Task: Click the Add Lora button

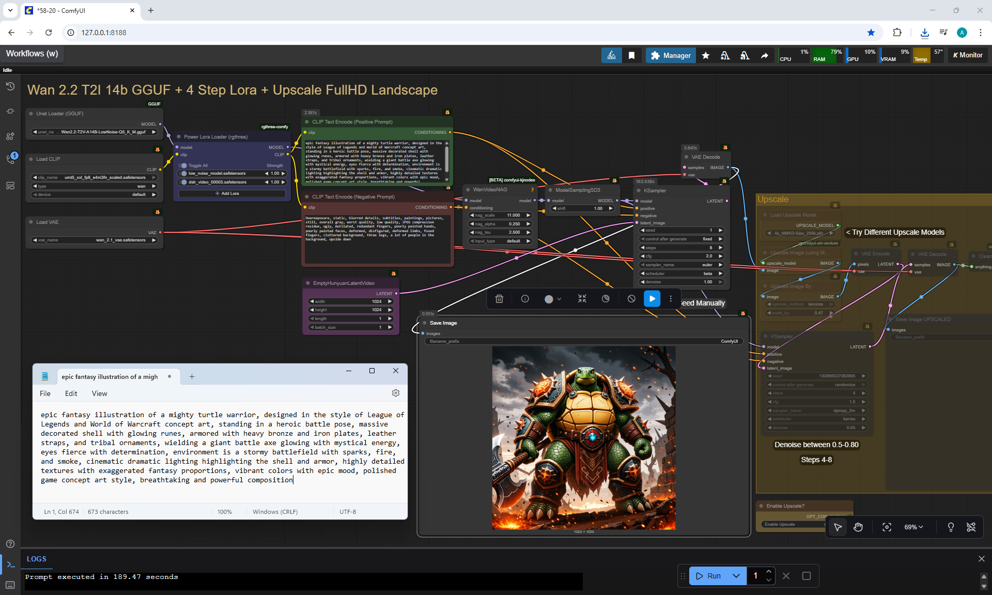Action: click(231, 193)
